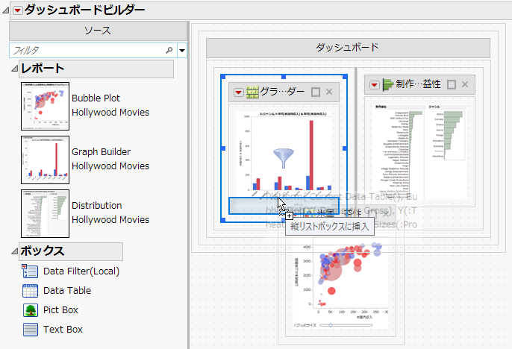Open the グラ…ダー panel red triangle menu
512x349 pixels.
tap(239, 92)
